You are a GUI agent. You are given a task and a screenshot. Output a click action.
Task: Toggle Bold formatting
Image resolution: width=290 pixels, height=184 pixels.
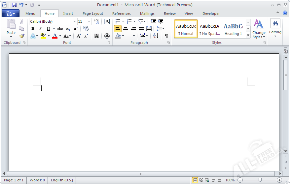[x=33, y=29]
